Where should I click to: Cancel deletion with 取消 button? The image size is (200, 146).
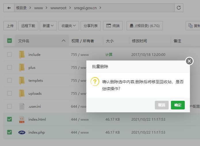pos(162,105)
